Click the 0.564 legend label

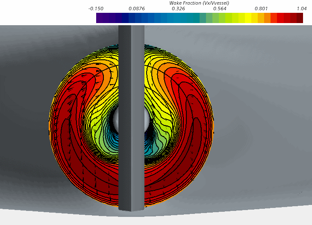[220, 9]
